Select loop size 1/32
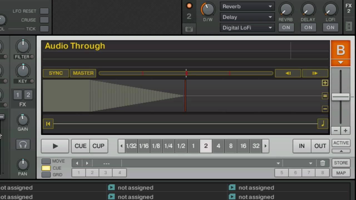 click(x=131, y=146)
